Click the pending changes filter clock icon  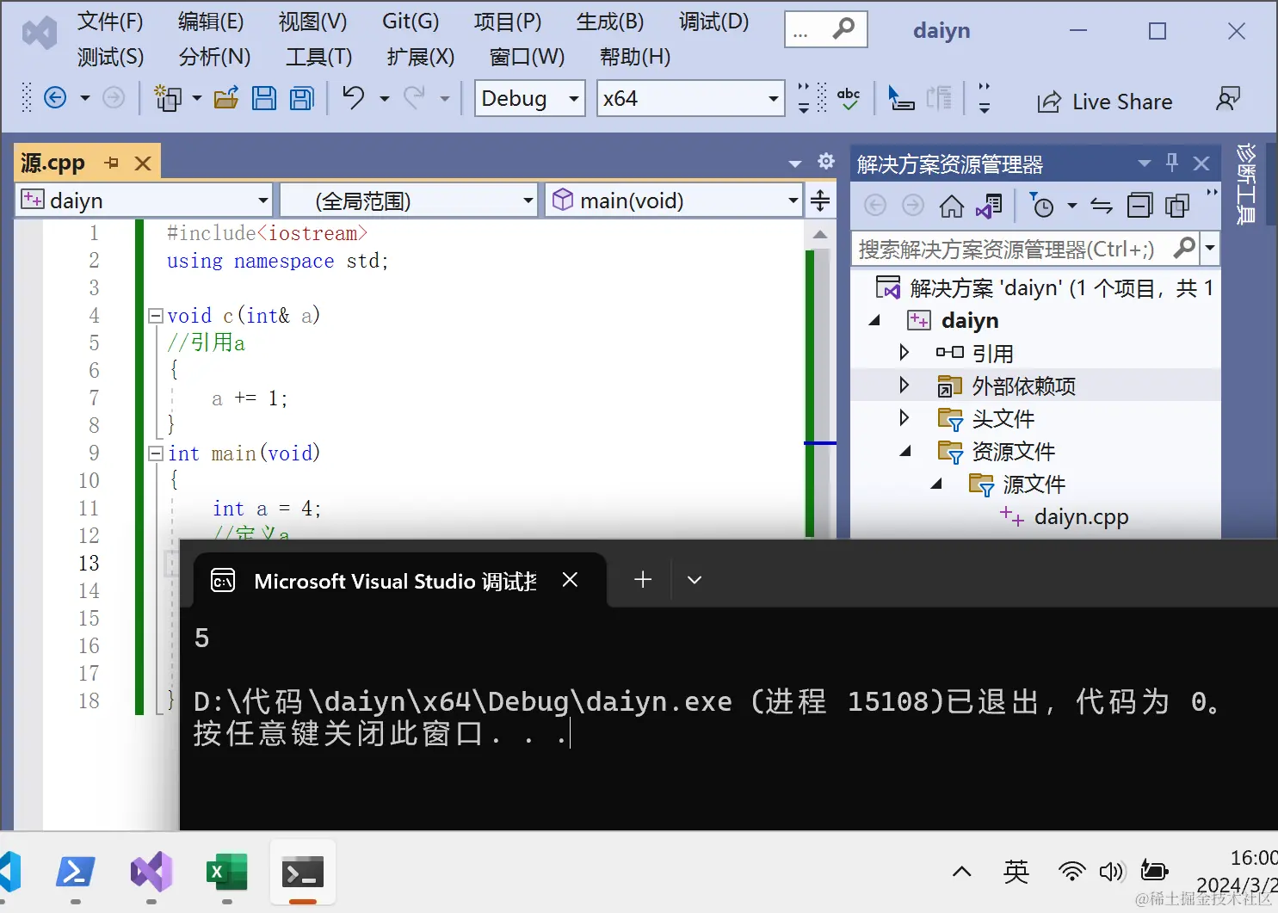point(1042,206)
